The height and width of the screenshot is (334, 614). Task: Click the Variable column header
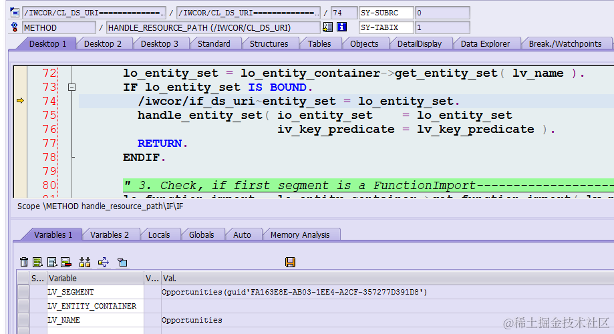(x=96, y=279)
